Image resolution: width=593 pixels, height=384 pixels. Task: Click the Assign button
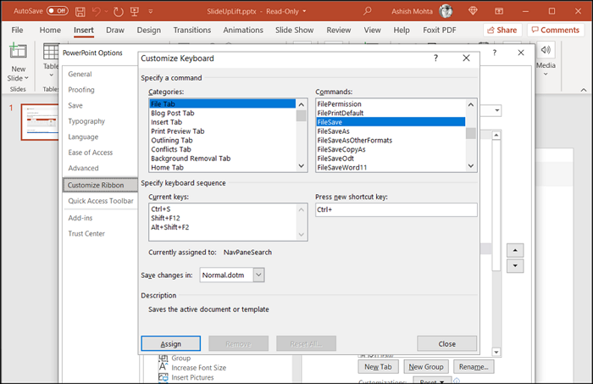pyautogui.click(x=171, y=344)
